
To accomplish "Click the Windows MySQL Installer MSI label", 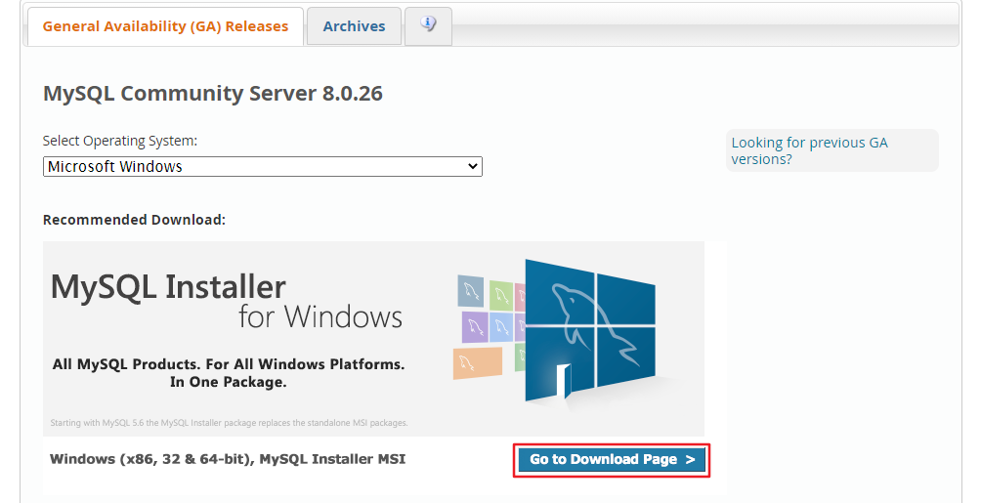I will (228, 459).
